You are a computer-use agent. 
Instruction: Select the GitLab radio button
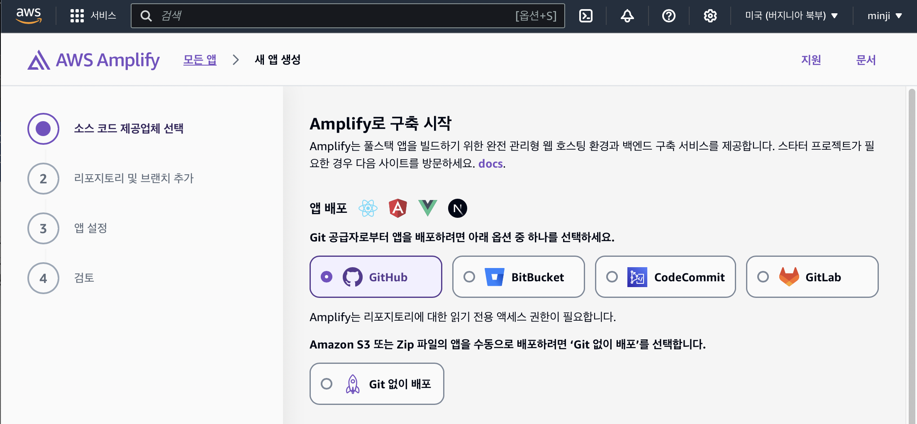coord(763,277)
